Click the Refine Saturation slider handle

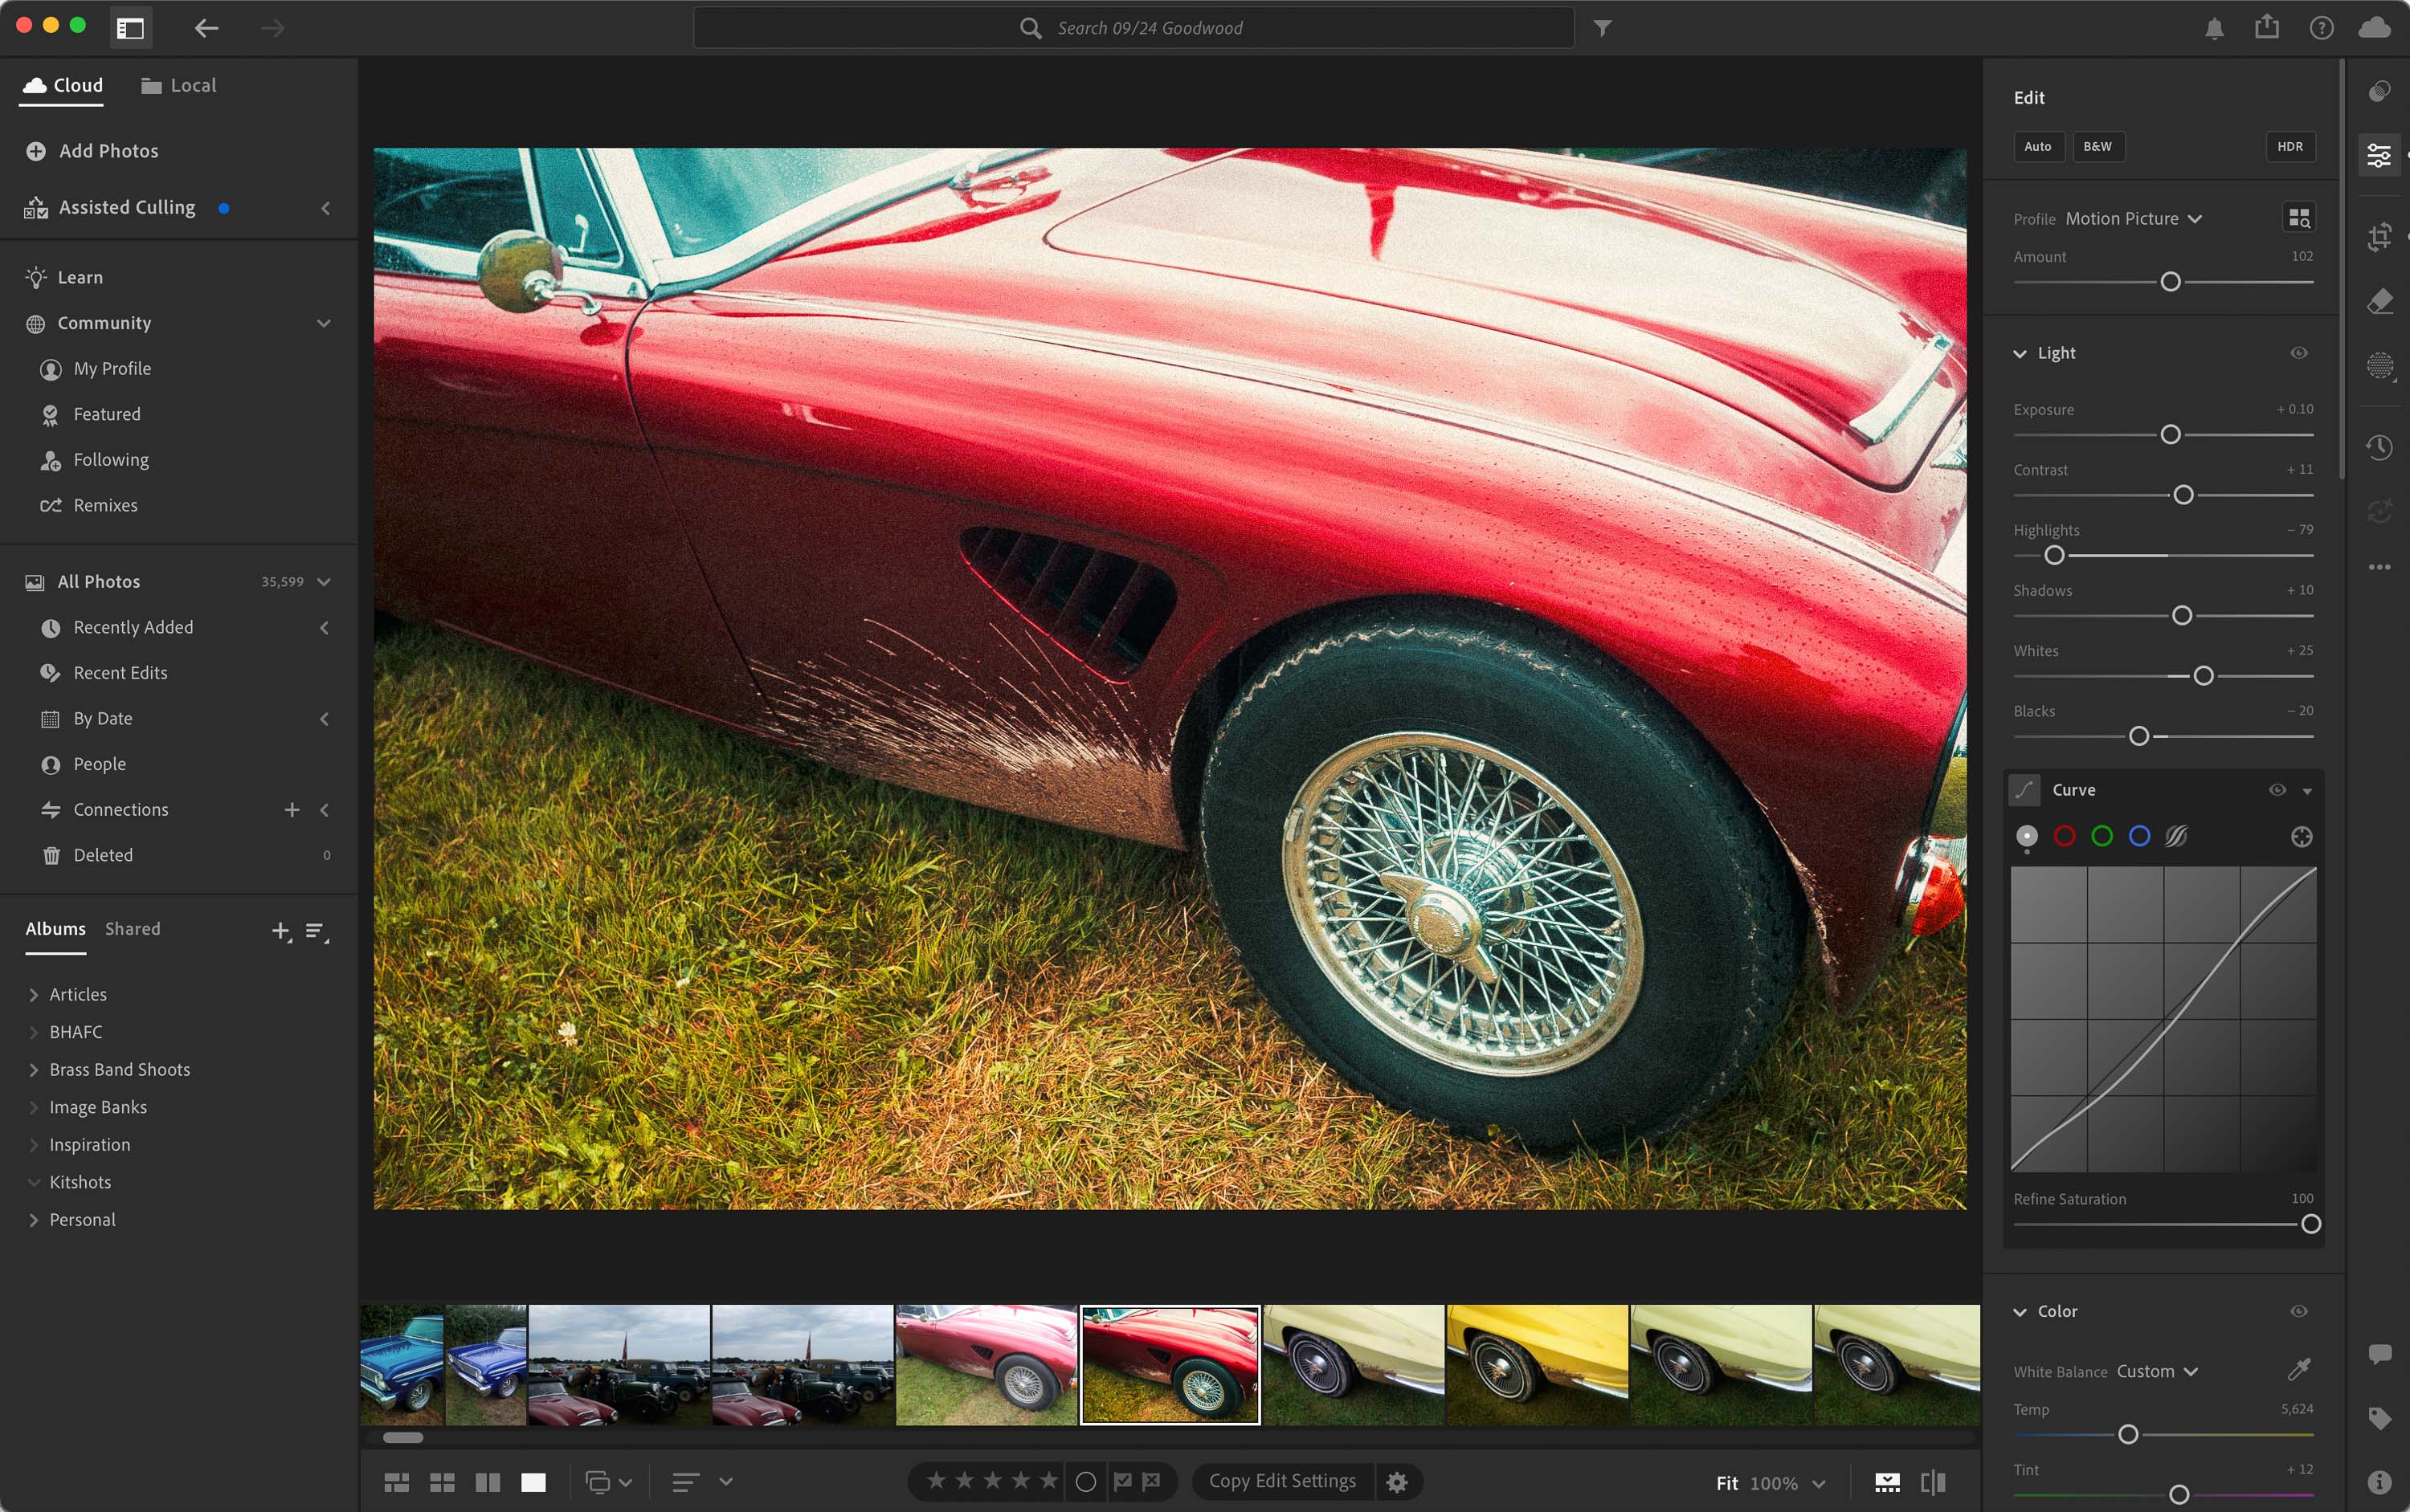click(x=2310, y=1224)
